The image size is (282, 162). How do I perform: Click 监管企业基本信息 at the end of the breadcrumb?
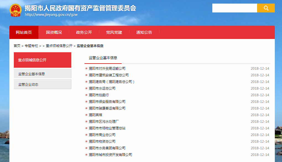[90, 46]
